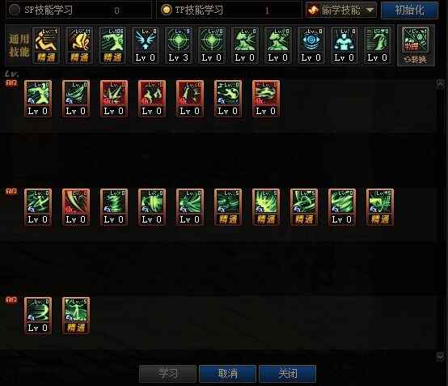The height and width of the screenshot is (386, 448).
Task: Select the crosshair skill showing Lv 3
Action: point(179,45)
